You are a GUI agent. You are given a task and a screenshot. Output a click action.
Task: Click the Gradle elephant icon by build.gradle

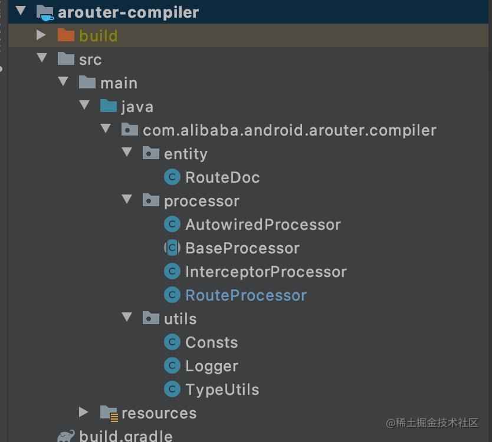(x=66, y=436)
